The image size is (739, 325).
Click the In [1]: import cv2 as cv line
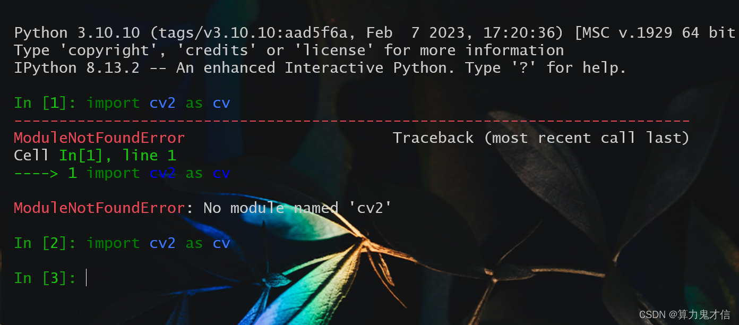(122, 103)
